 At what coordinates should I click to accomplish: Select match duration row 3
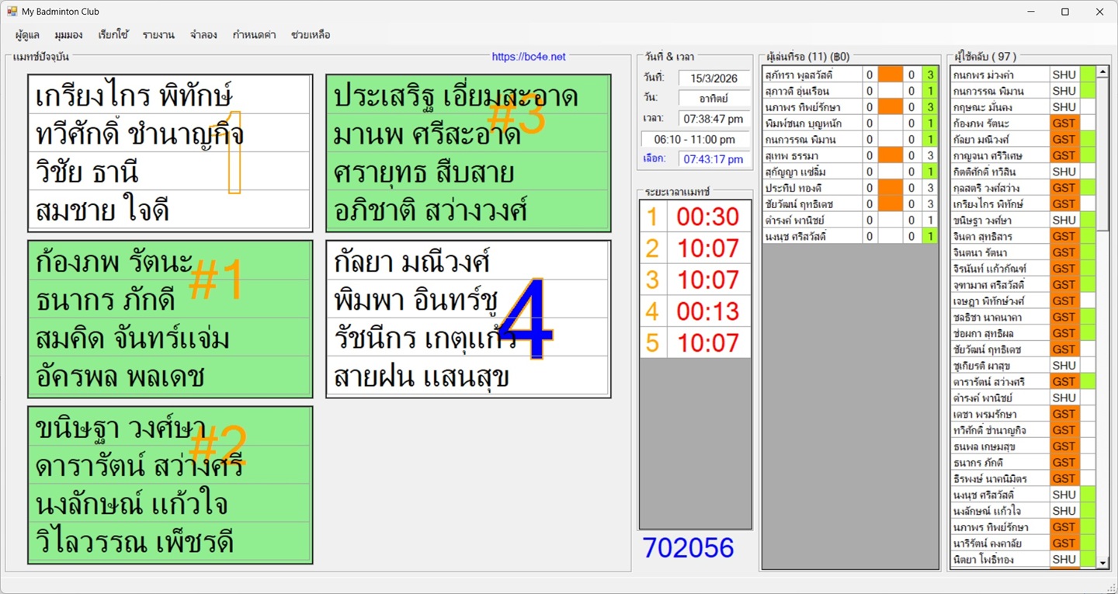tap(695, 280)
